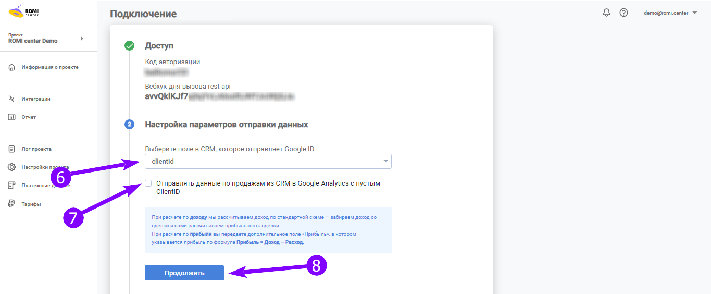Open Настройки проекта
The image size is (711, 294).
click(45, 167)
